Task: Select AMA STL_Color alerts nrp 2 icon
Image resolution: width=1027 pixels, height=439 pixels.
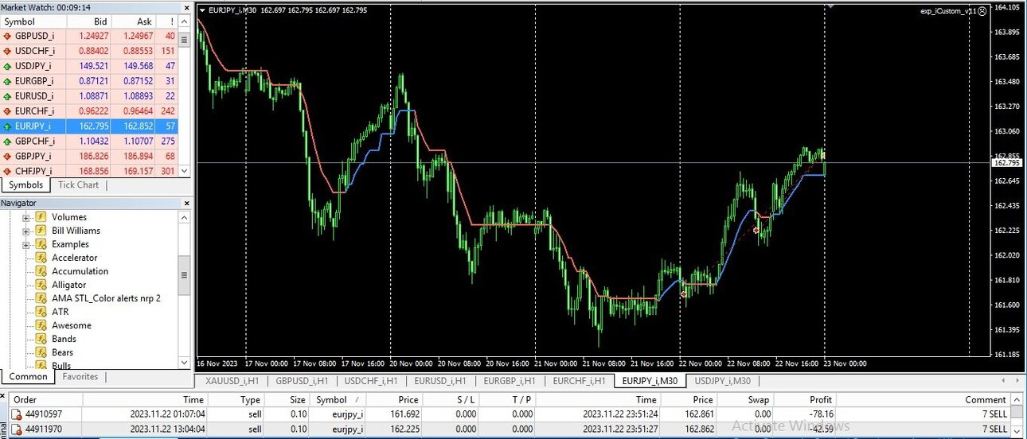Action: pyautogui.click(x=40, y=298)
